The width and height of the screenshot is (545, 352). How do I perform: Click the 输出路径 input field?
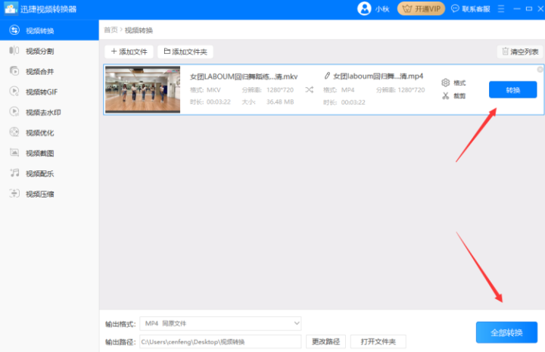(220, 342)
